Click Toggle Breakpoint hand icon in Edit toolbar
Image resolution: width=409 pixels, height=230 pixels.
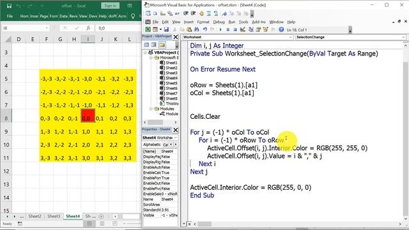click(201, 13)
